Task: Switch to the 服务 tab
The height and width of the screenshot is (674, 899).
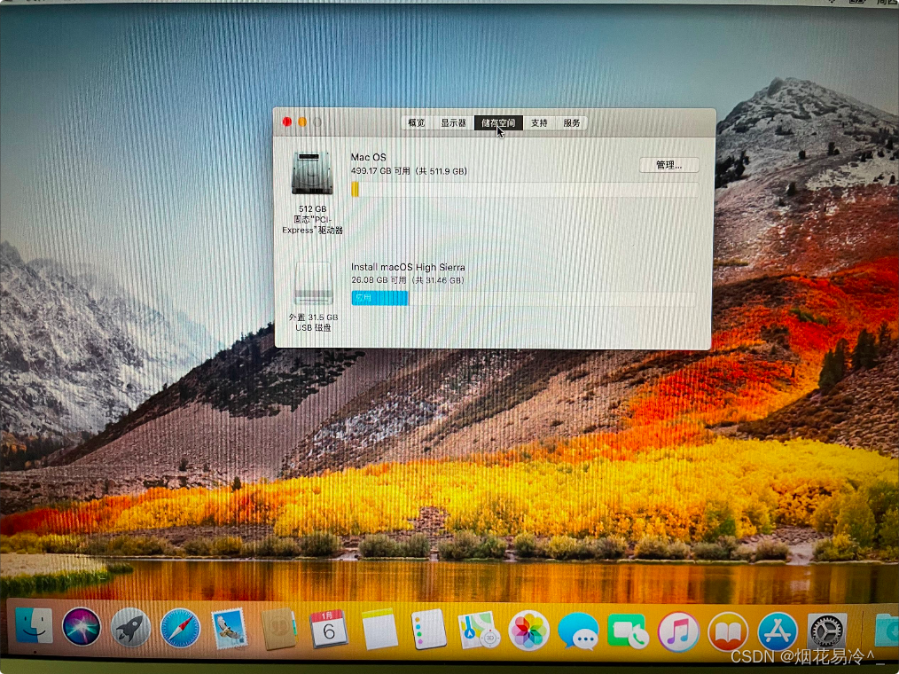Action: 571,122
